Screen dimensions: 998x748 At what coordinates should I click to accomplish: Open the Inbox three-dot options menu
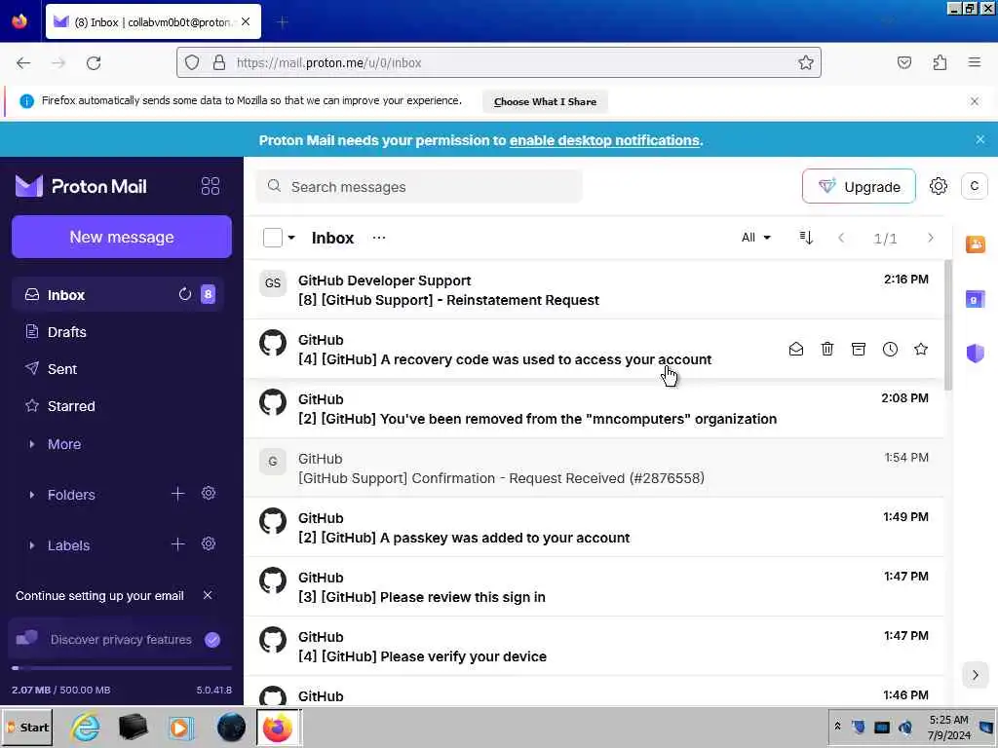pos(379,238)
